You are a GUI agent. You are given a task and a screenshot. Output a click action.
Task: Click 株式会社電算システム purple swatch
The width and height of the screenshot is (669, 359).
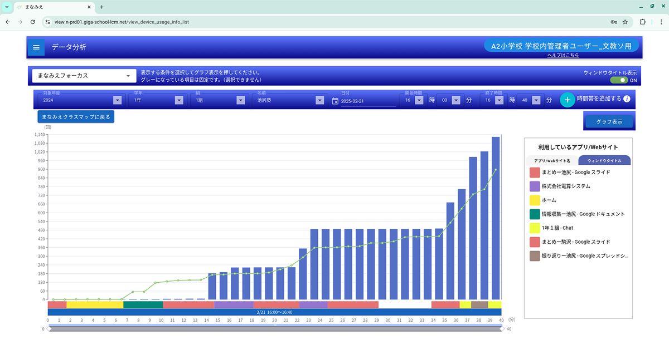[x=534, y=186]
